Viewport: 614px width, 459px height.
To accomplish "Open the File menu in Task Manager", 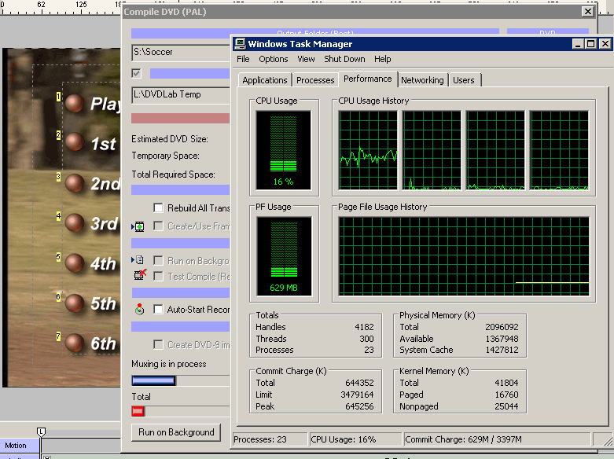I will 243,59.
